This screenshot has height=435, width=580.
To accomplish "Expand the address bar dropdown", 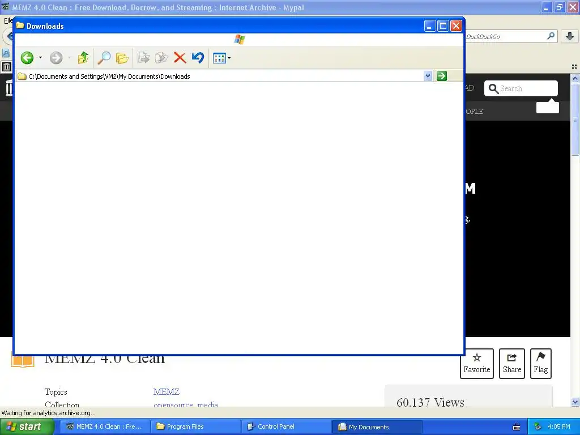I will [428, 76].
